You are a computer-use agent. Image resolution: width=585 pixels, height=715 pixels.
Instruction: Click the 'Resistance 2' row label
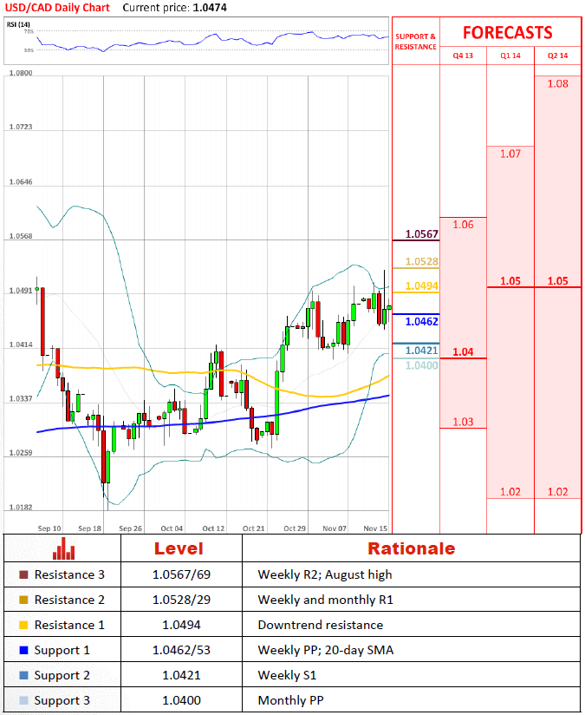click(x=69, y=600)
